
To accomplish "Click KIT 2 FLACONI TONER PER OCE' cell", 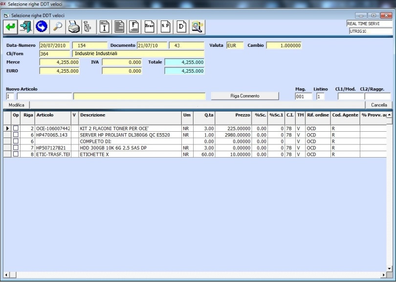I will click(130, 128).
